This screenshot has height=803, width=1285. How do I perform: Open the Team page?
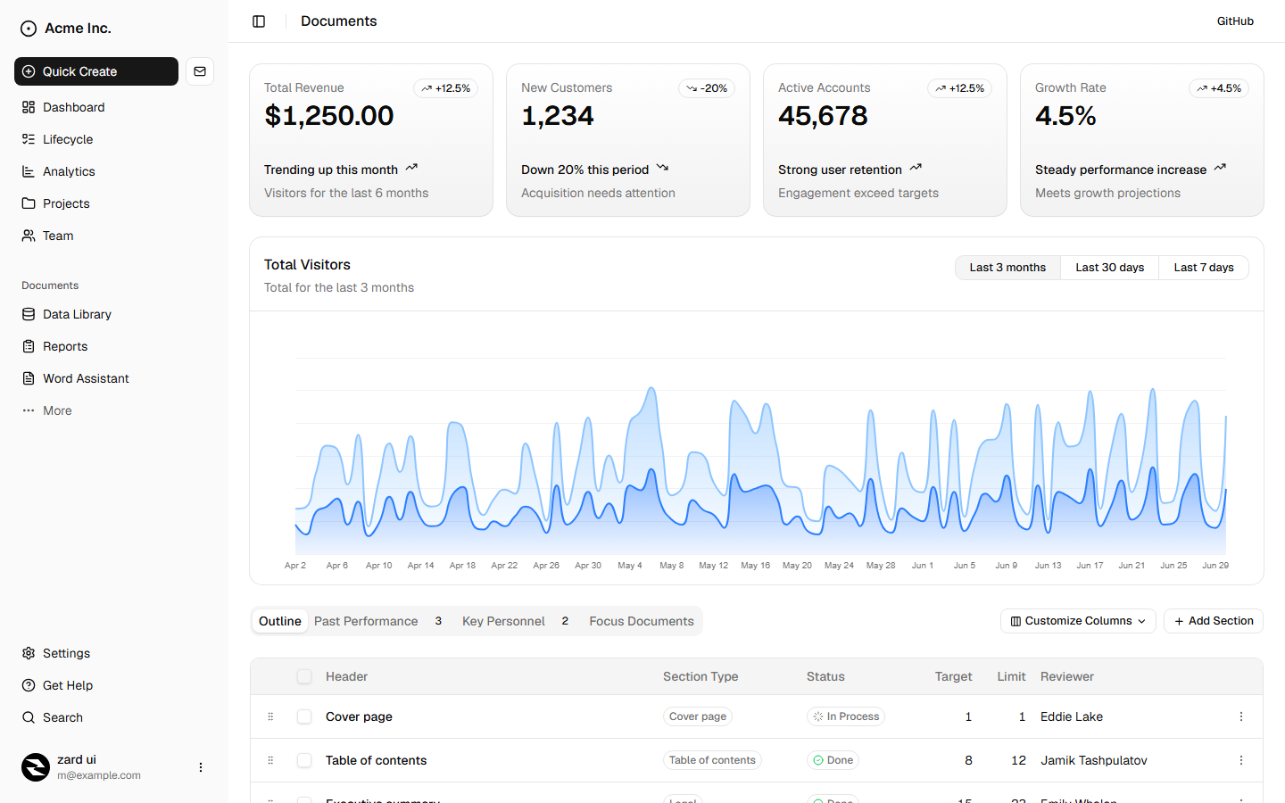[114, 236]
